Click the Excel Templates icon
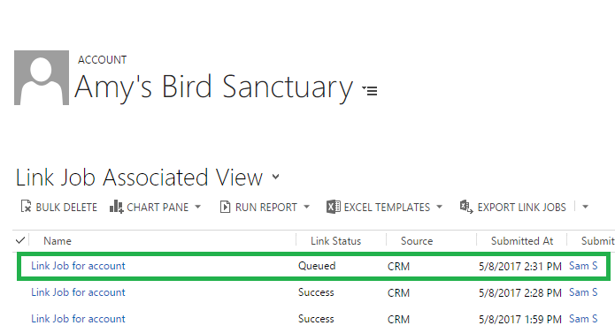The height and width of the screenshot is (333, 615). [x=333, y=207]
